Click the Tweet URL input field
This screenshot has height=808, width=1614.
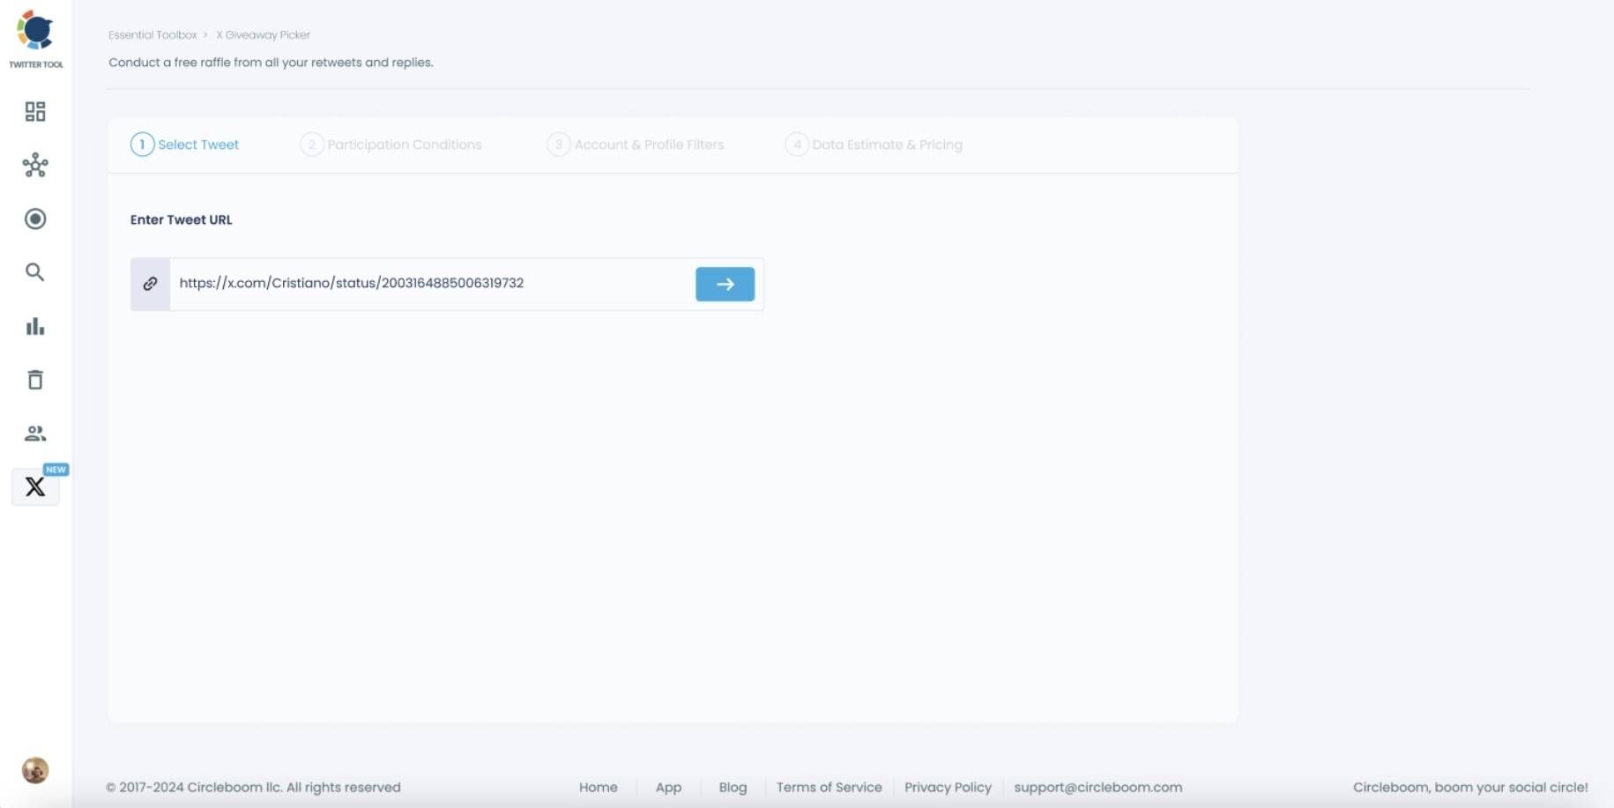[x=432, y=284]
